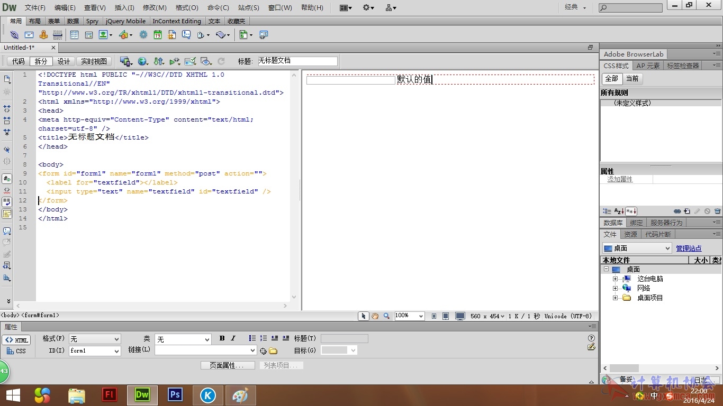Expand the 这台电脑 tree node
723x406 pixels.
pyautogui.click(x=615, y=279)
